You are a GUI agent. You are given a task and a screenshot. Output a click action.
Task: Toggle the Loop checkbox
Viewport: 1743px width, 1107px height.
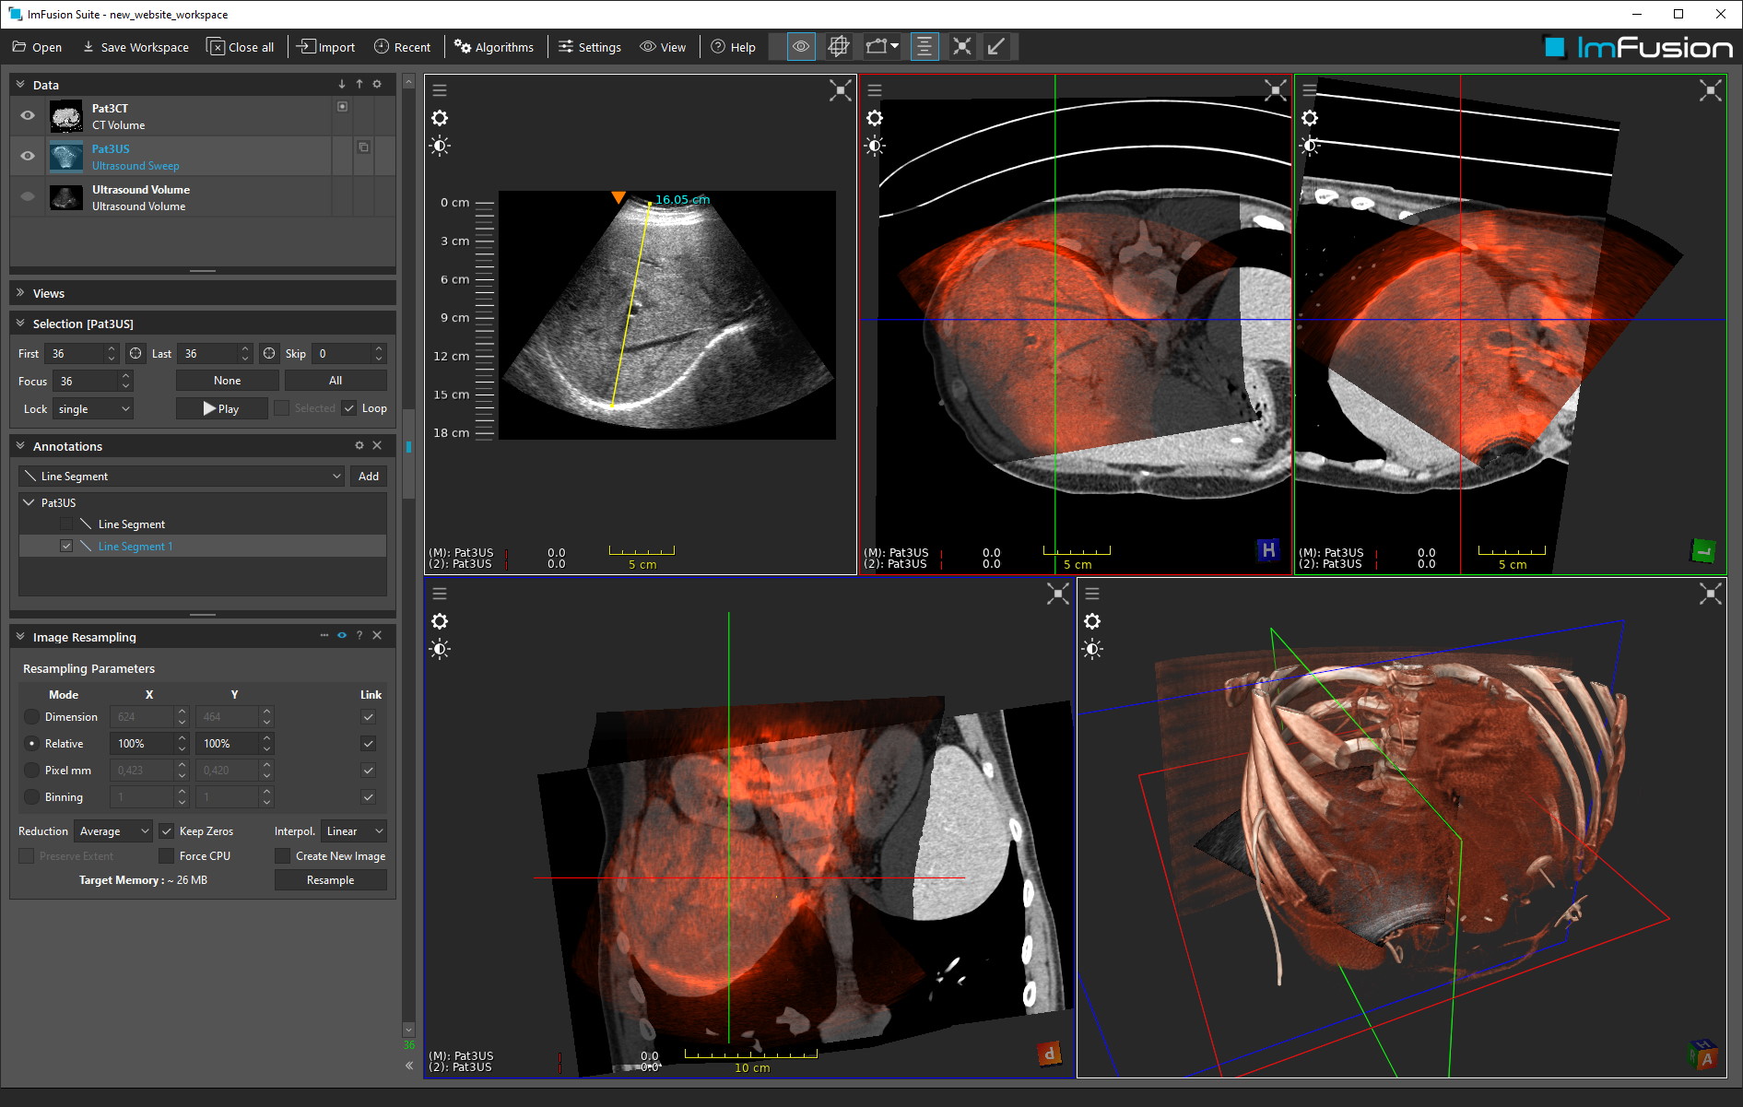[349, 408]
